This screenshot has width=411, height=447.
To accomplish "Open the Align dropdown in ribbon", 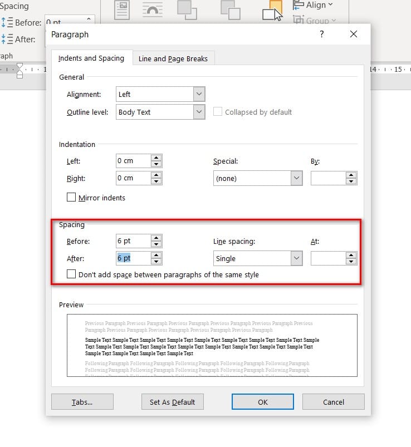I will click(x=313, y=5).
